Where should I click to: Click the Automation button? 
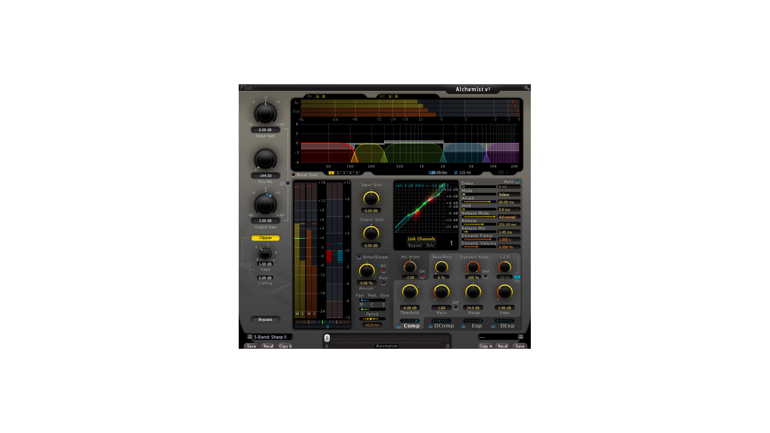point(387,346)
